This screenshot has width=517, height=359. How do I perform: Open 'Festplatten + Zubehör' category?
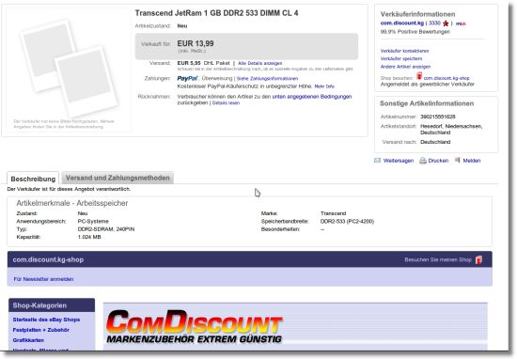(x=40, y=330)
